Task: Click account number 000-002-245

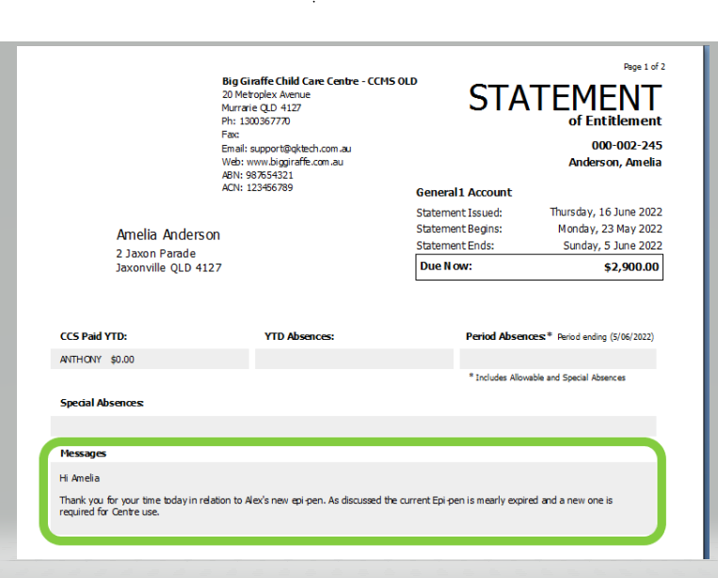Action: (x=627, y=146)
